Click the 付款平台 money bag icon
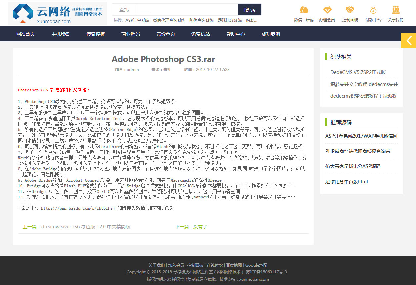This screenshot has width=416, height=285. (373, 10)
